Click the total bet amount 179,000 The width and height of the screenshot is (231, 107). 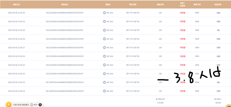(160, 103)
